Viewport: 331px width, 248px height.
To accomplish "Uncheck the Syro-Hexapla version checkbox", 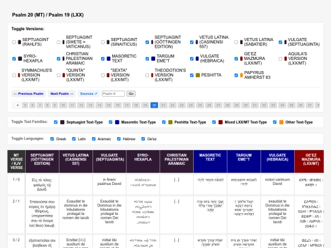I will [x=14, y=59].
